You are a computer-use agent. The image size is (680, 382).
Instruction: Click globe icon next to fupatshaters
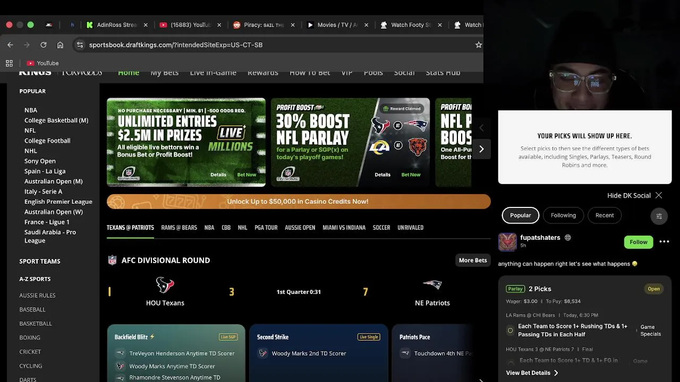coord(567,238)
